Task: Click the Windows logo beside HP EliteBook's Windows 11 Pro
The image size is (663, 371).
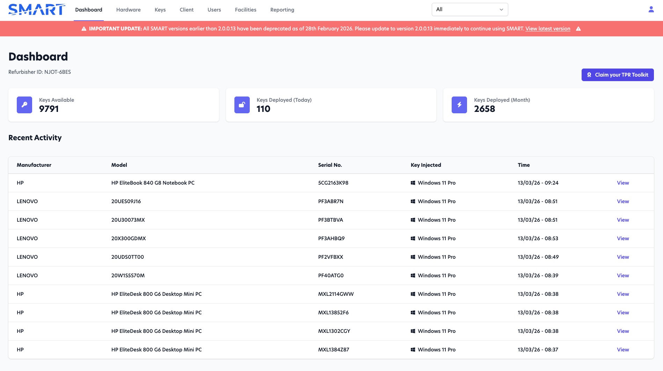Action: point(413,183)
